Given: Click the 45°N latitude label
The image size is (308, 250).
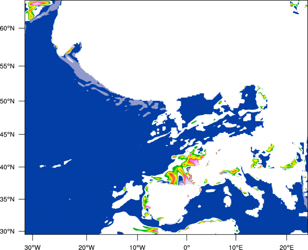Looking at the screenshot, I should [x=7, y=134].
